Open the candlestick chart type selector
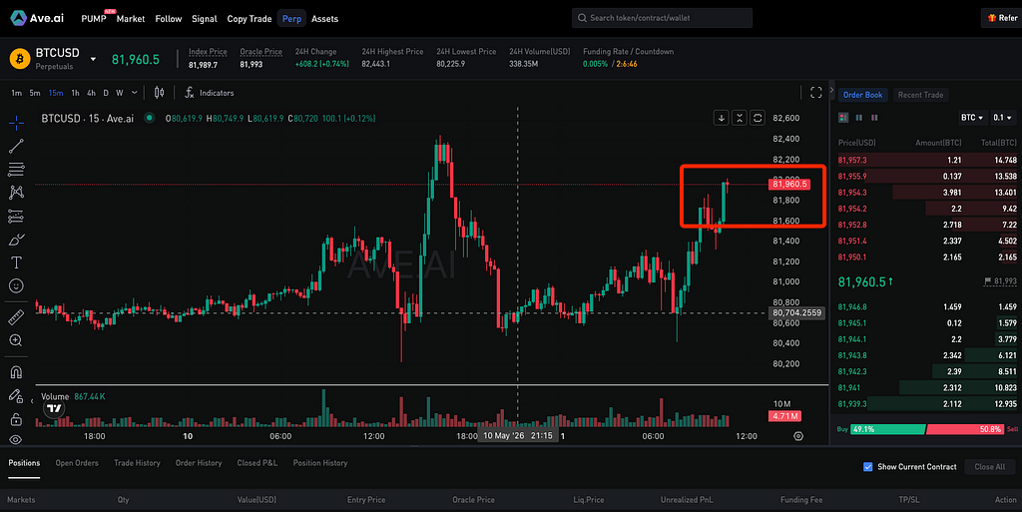 pyautogui.click(x=159, y=93)
